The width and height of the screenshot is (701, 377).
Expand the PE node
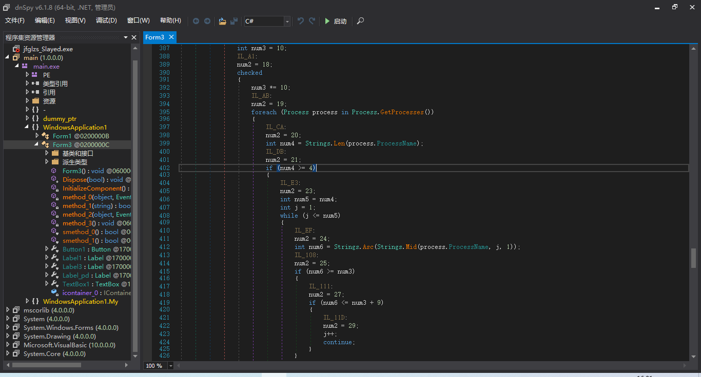27,75
